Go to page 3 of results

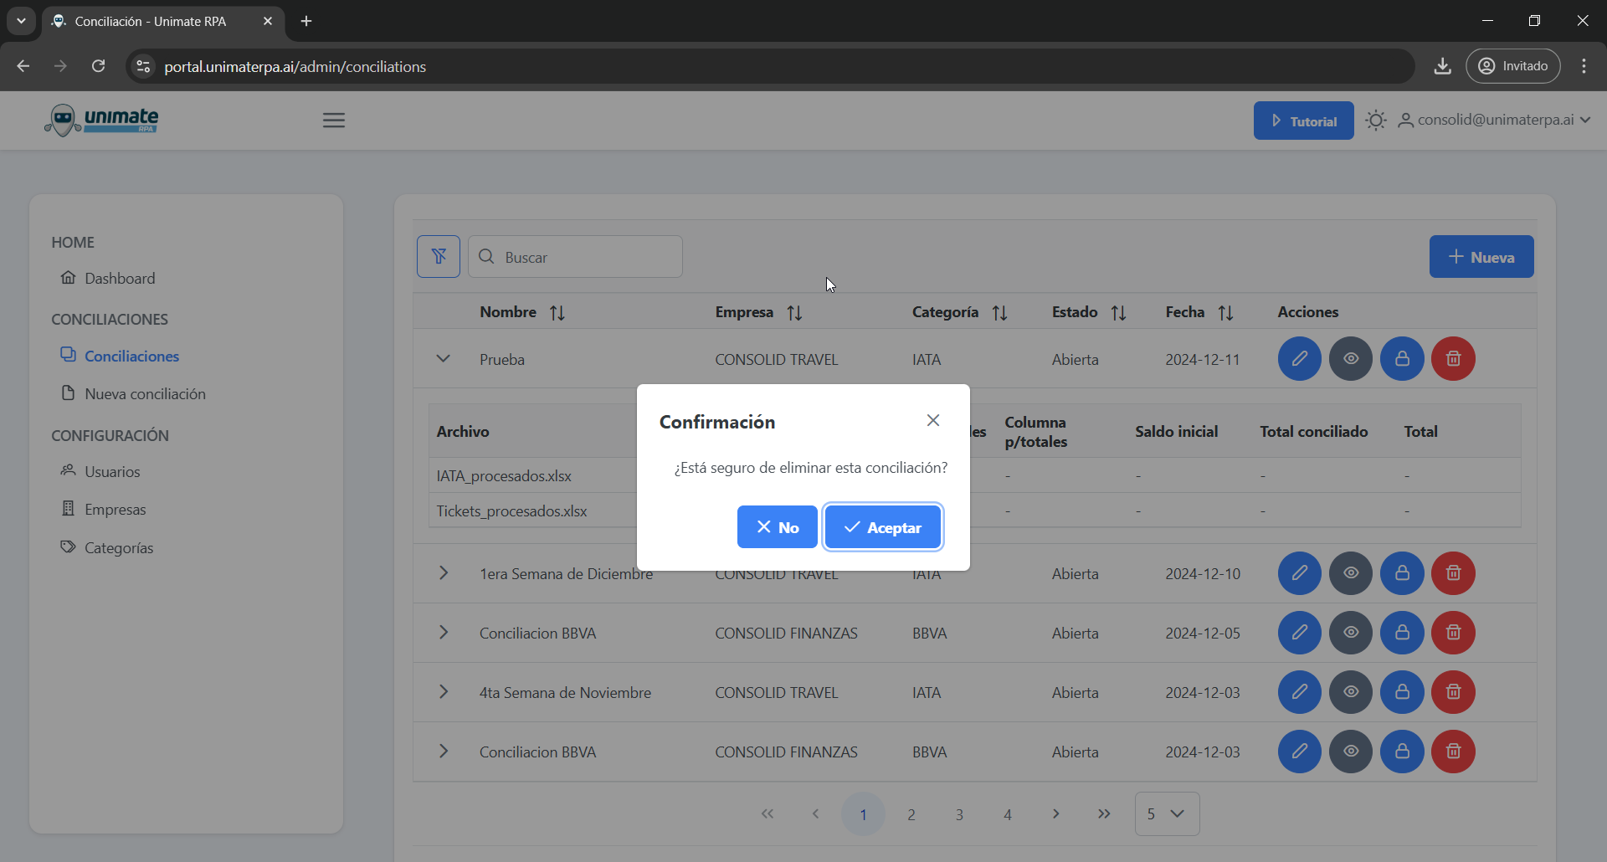[959, 813]
